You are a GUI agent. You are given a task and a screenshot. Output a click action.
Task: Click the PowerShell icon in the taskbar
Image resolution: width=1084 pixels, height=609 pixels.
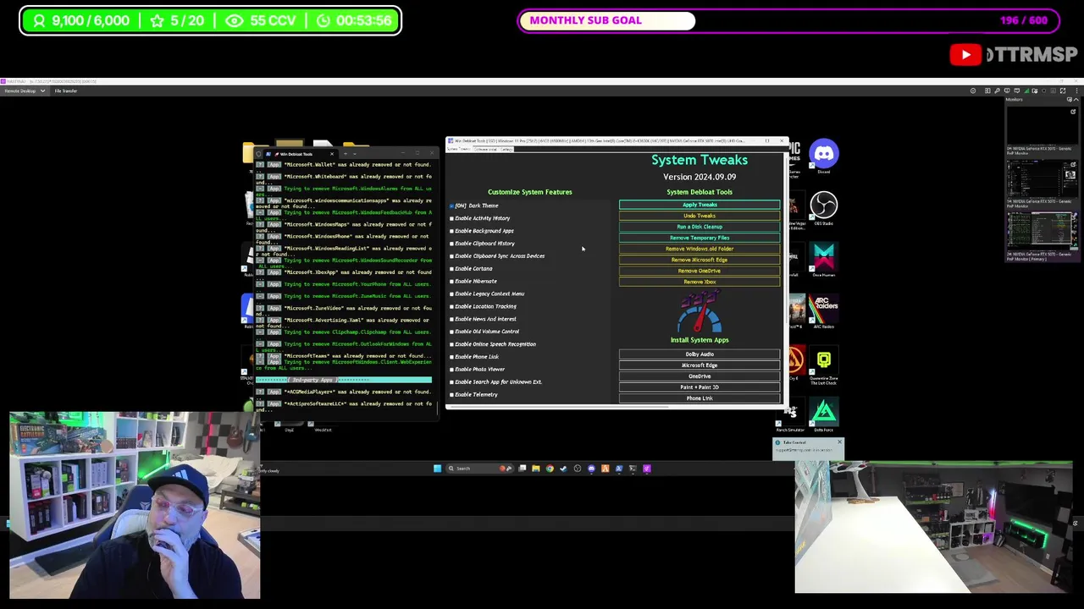pyautogui.click(x=619, y=469)
